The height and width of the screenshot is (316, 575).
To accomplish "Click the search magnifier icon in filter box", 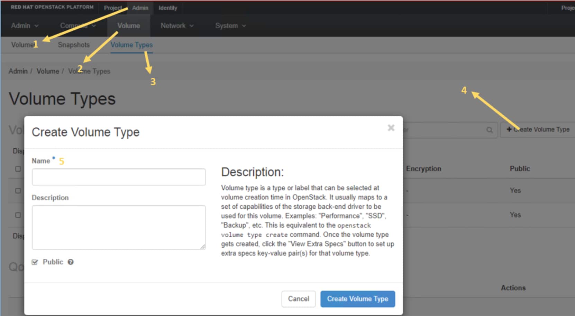I will (x=489, y=130).
